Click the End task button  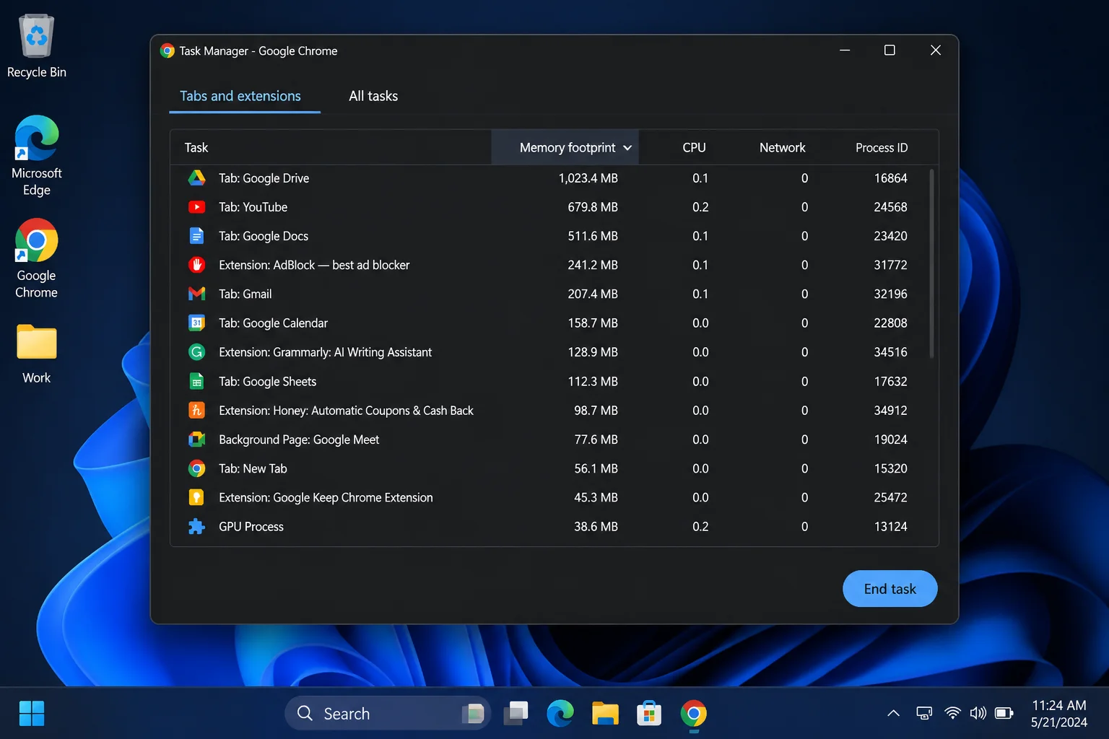pos(890,589)
